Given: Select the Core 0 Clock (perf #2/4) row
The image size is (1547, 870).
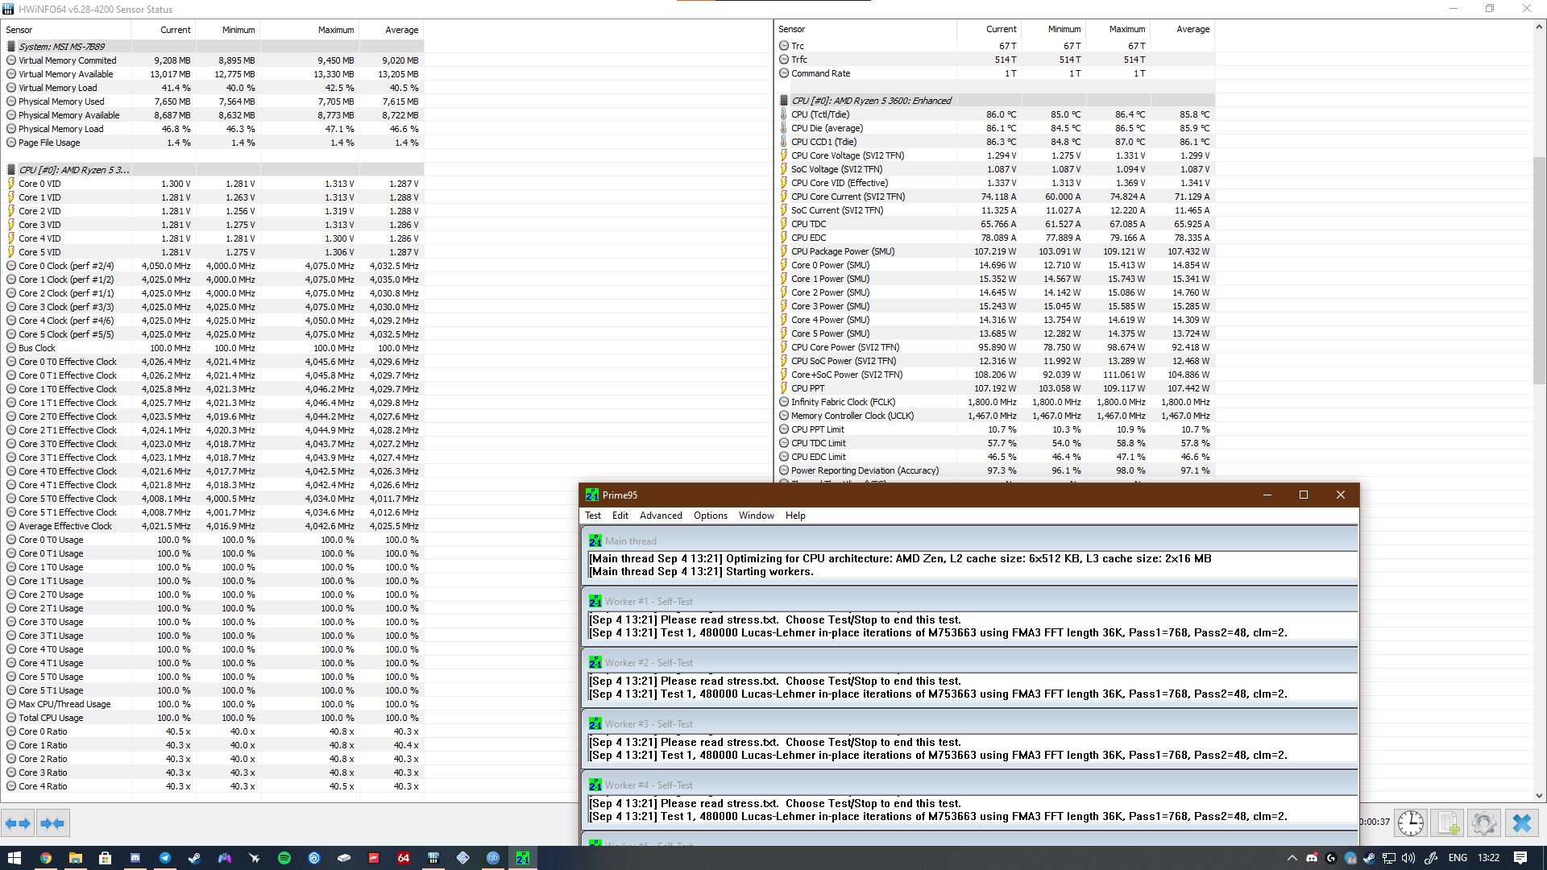Looking at the screenshot, I should pyautogui.click(x=213, y=266).
